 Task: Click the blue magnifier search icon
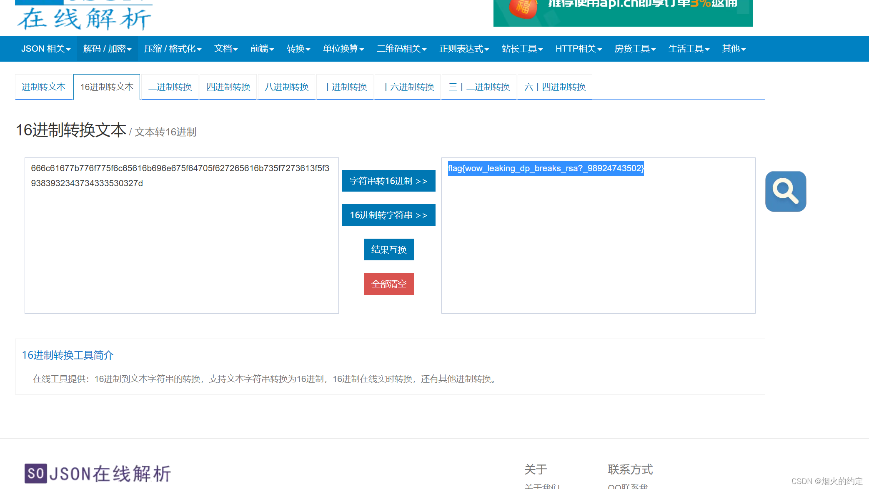pos(786,191)
